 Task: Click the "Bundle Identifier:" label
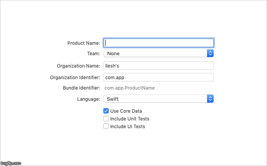point(81,88)
